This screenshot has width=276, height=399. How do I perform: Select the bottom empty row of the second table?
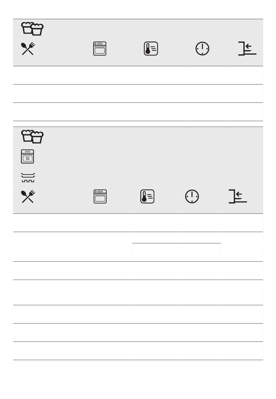(138, 351)
